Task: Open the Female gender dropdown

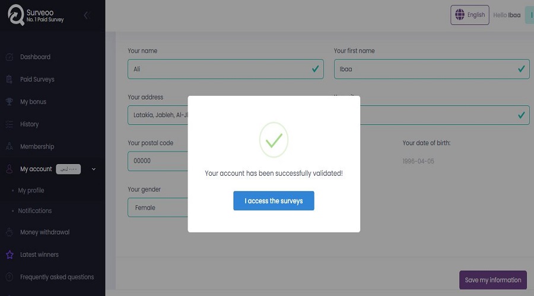Action: point(158,208)
